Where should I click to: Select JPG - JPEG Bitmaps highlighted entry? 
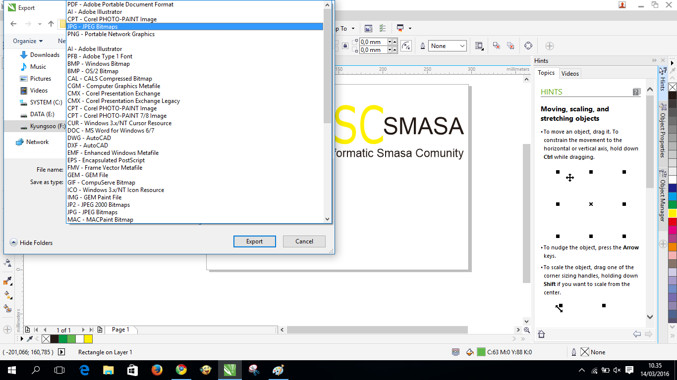pyautogui.click(x=195, y=27)
